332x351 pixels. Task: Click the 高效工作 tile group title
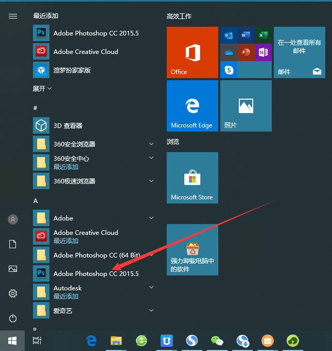[x=179, y=16]
